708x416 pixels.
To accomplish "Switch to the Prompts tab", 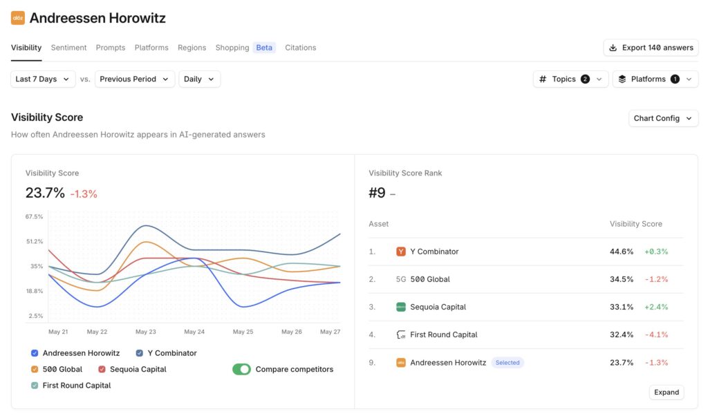I will 110,48.
